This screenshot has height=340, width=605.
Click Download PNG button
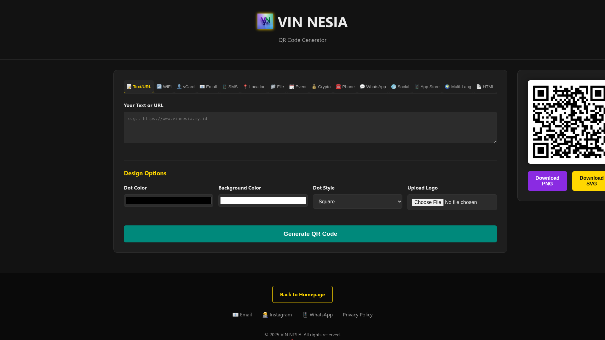coord(547,181)
